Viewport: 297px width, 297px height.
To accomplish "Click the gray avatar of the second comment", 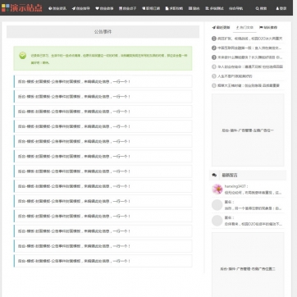I will [x=217, y=205].
